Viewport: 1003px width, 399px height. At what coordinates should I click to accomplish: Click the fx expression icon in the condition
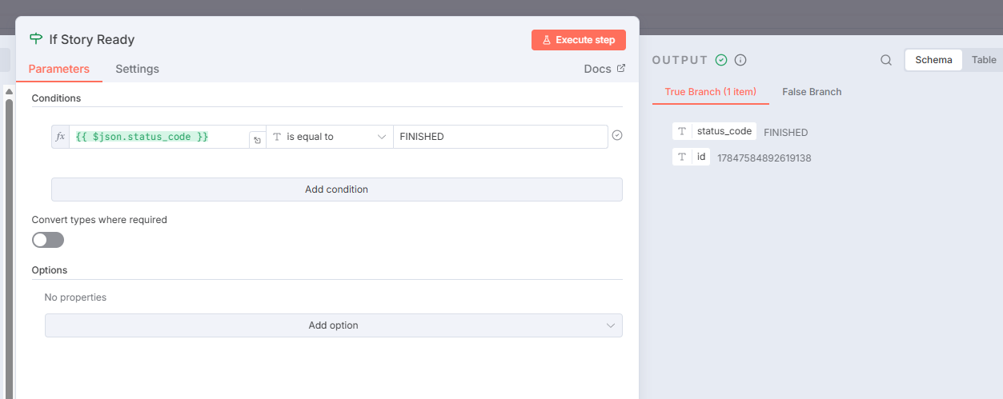click(x=60, y=137)
